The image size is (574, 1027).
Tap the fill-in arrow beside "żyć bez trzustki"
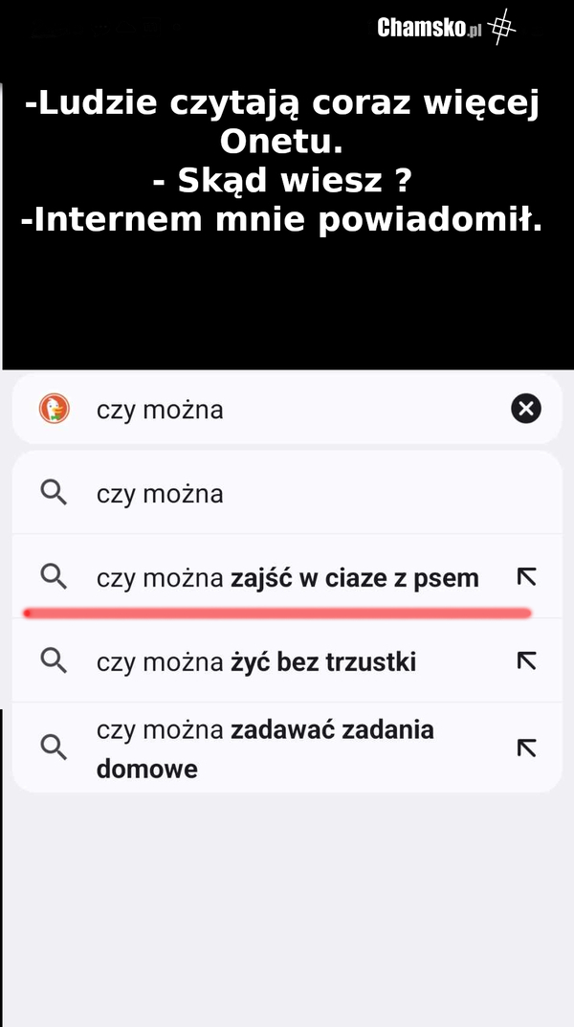[525, 660]
